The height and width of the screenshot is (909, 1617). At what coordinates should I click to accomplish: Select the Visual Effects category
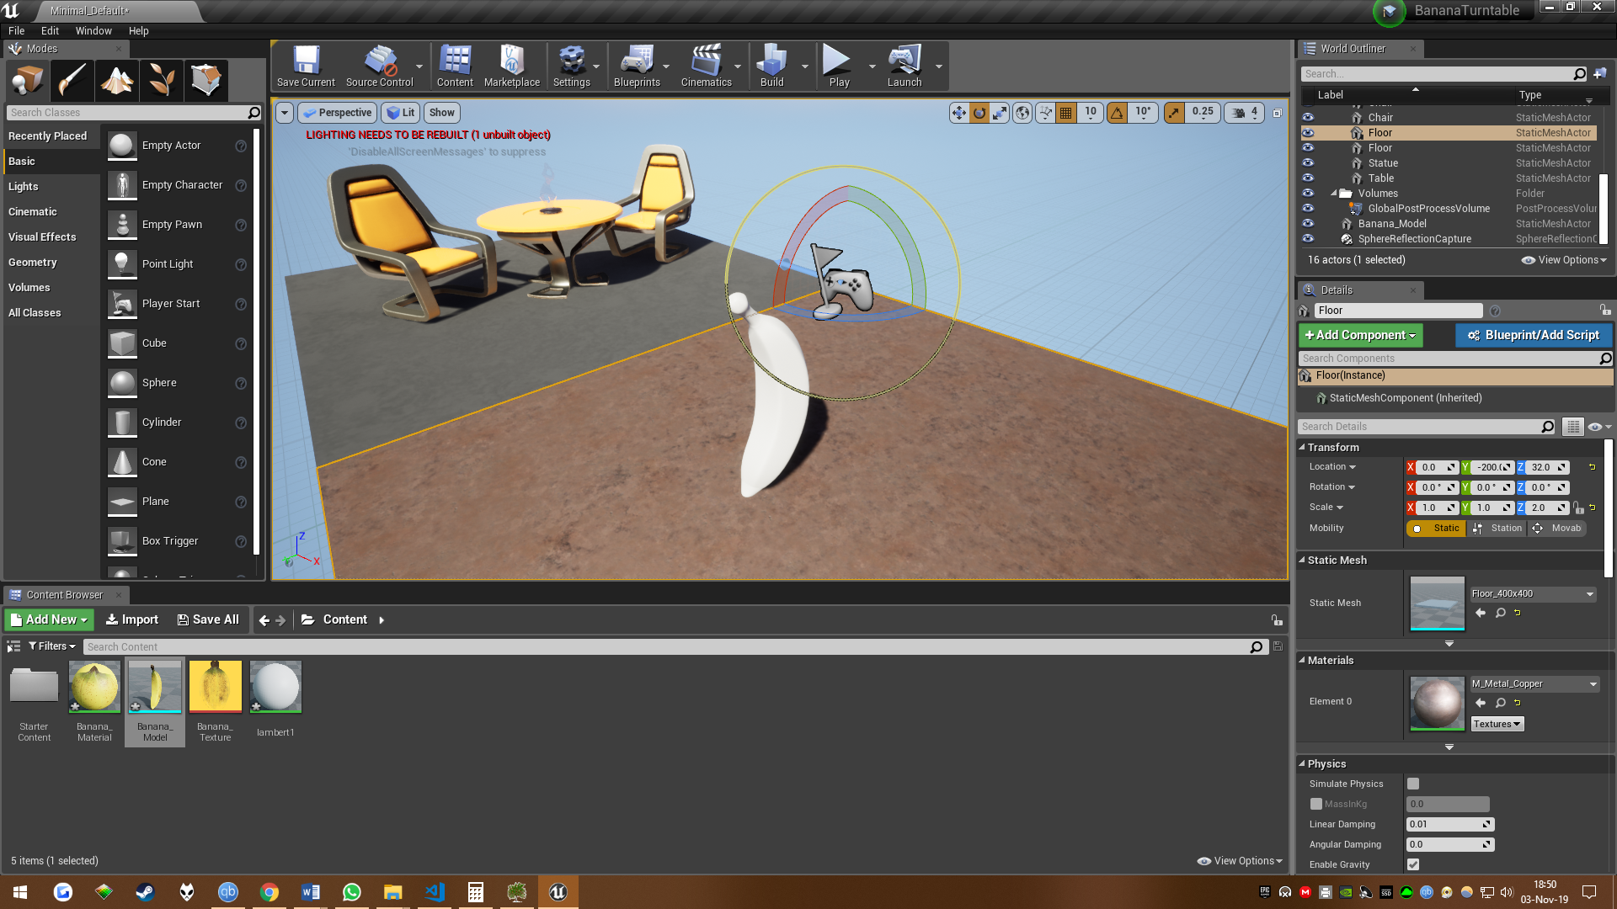click(x=51, y=237)
